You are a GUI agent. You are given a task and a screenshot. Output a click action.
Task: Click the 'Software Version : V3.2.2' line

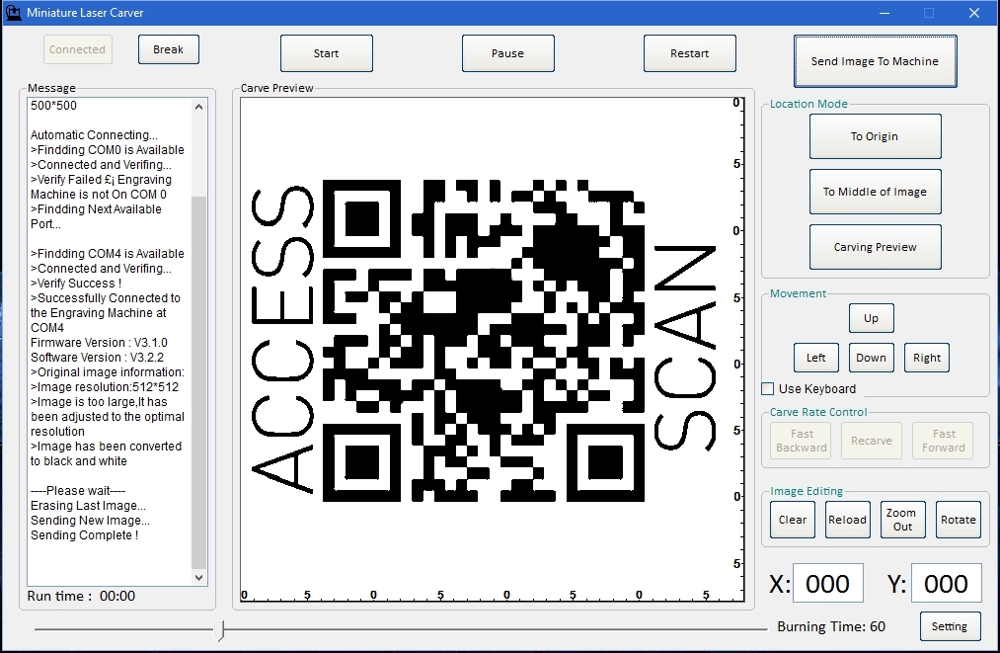(x=97, y=358)
